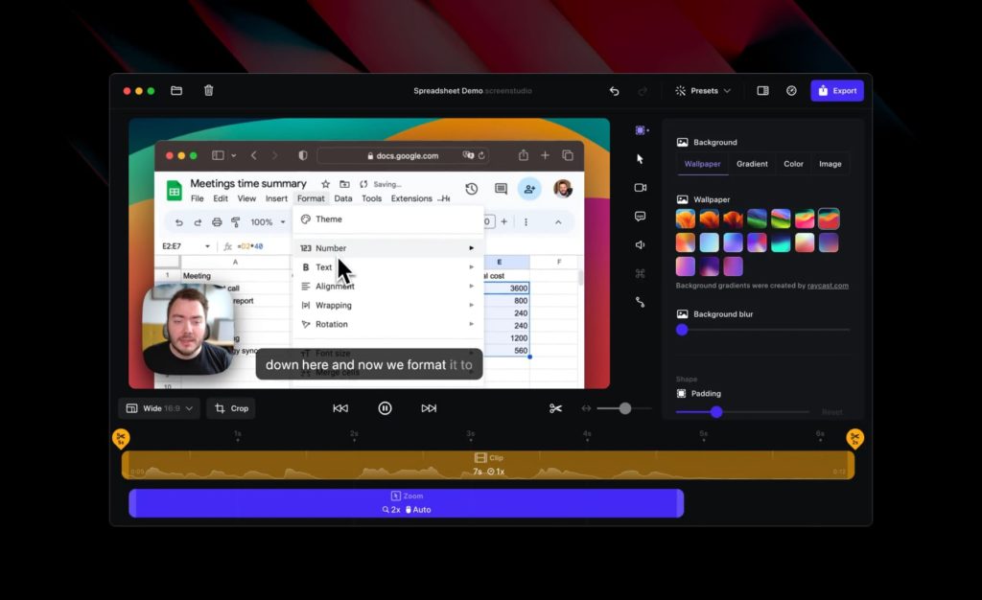Pause playback with the pause button

385,407
